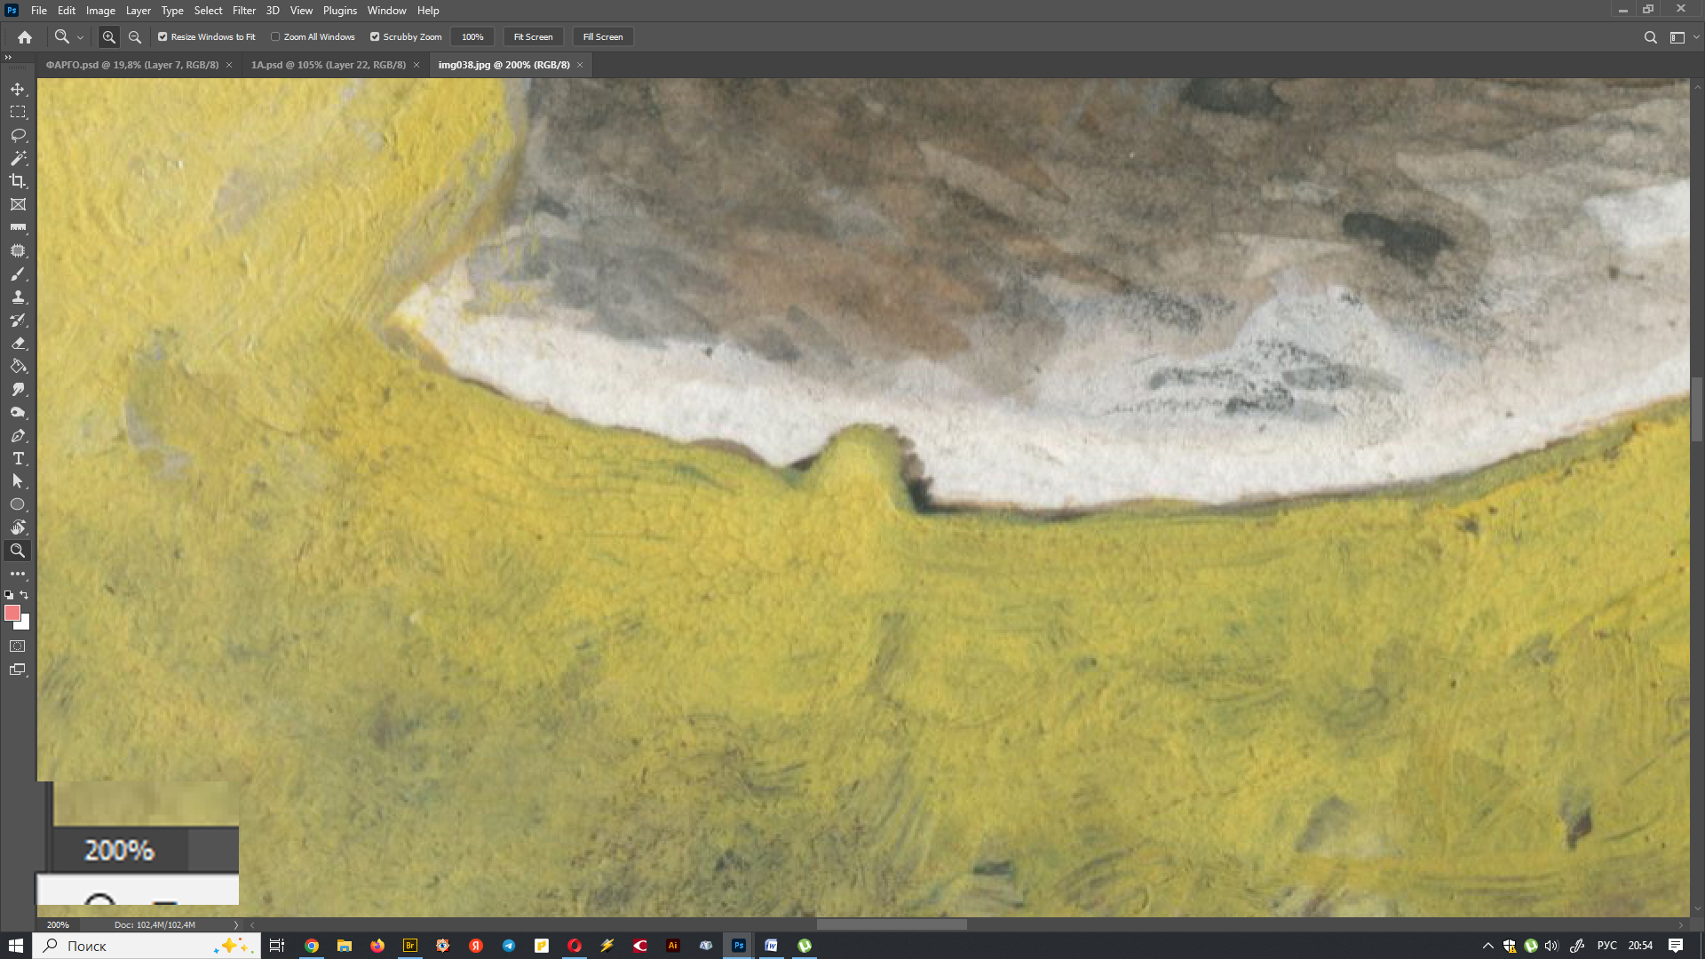Select the Move tool
This screenshot has width=1705, height=959.
(18, 89)
